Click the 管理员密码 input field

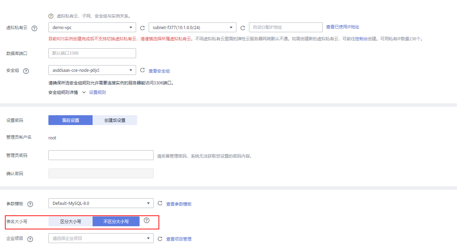pos(101,155)
